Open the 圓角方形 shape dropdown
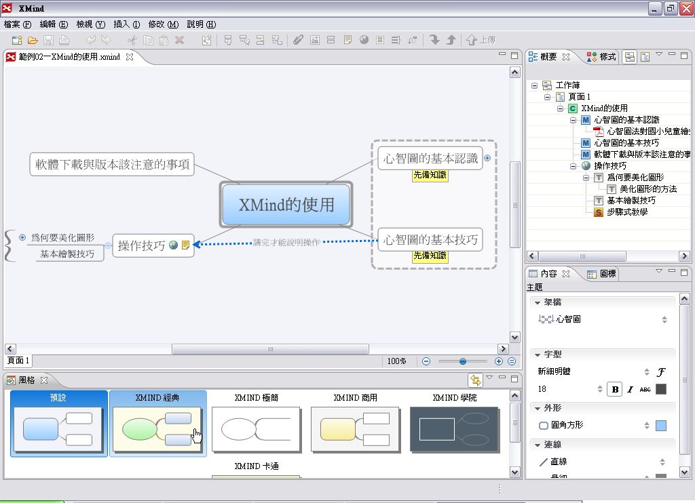 click(647, 426)
